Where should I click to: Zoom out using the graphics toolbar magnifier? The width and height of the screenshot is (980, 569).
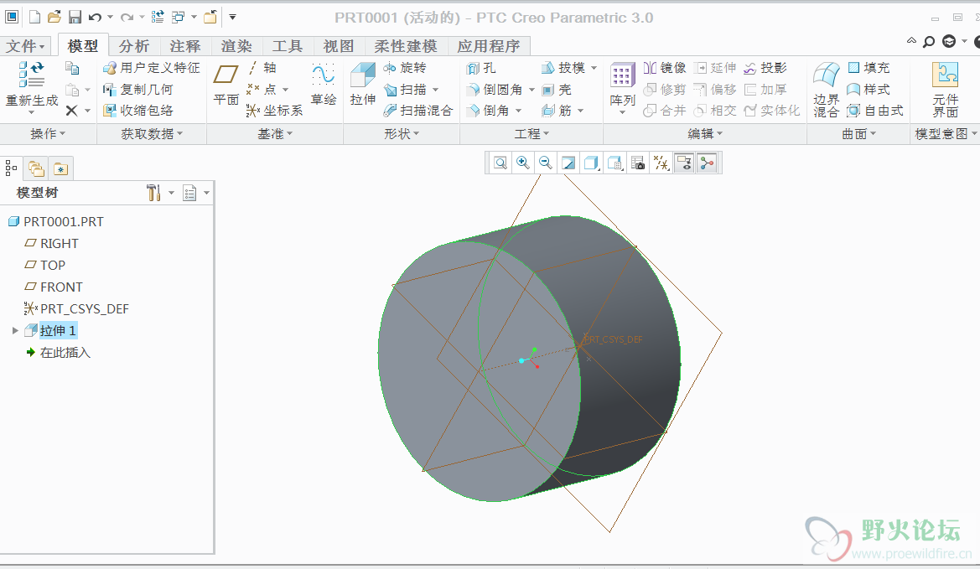(546, 163)
